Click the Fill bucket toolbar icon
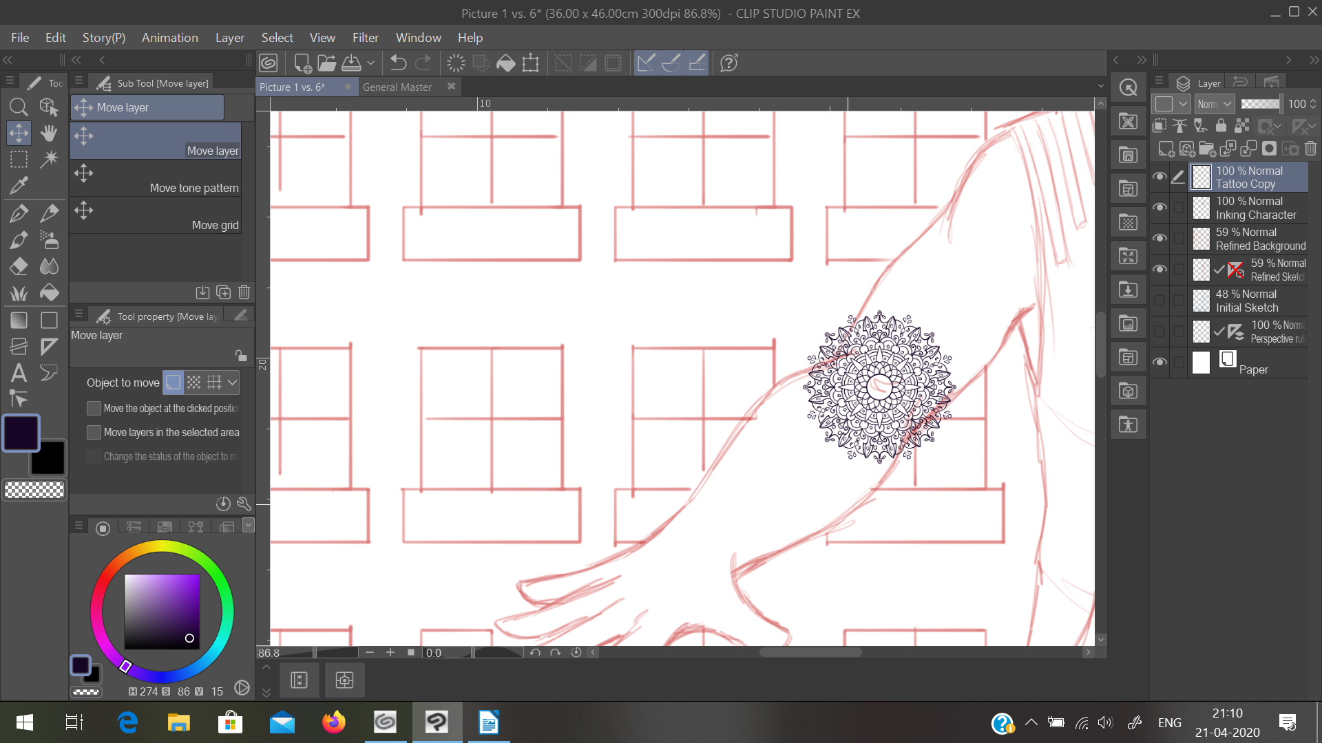This screenshot has width=1322, height=743. (505, 63)
